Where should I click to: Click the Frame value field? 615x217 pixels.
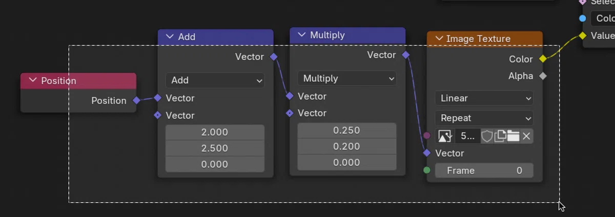click(x=484, y=170)
